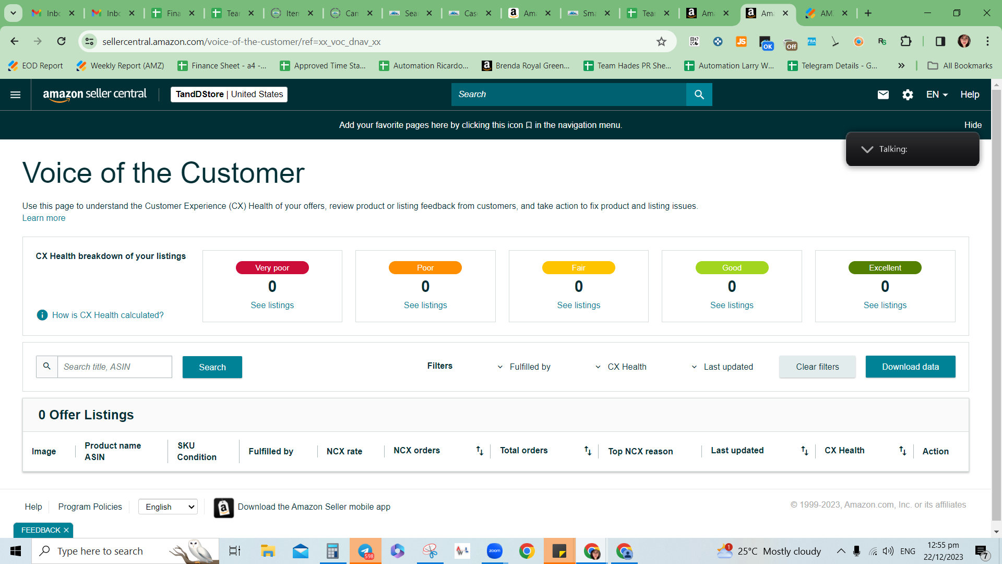The width and height of the screenshot is (1002, 564).
Task: View site information icon in address bar
Action: point(90,41)
